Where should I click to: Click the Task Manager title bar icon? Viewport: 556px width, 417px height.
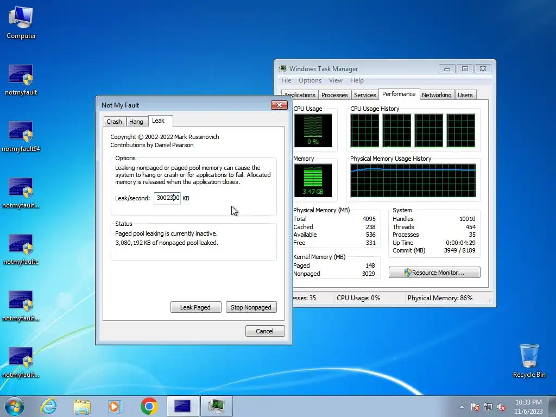[x=282, y=69]
